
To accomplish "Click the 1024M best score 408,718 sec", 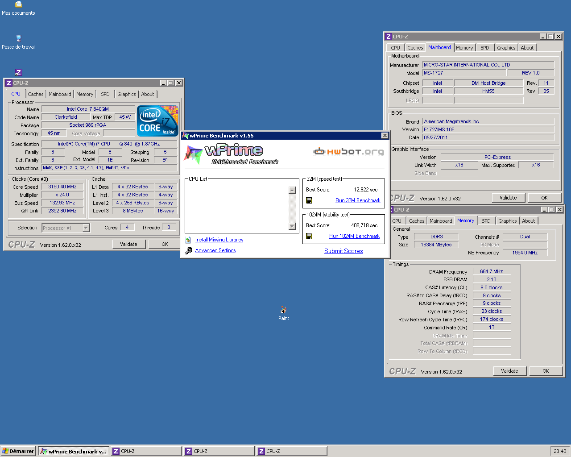I will [364, 225].
